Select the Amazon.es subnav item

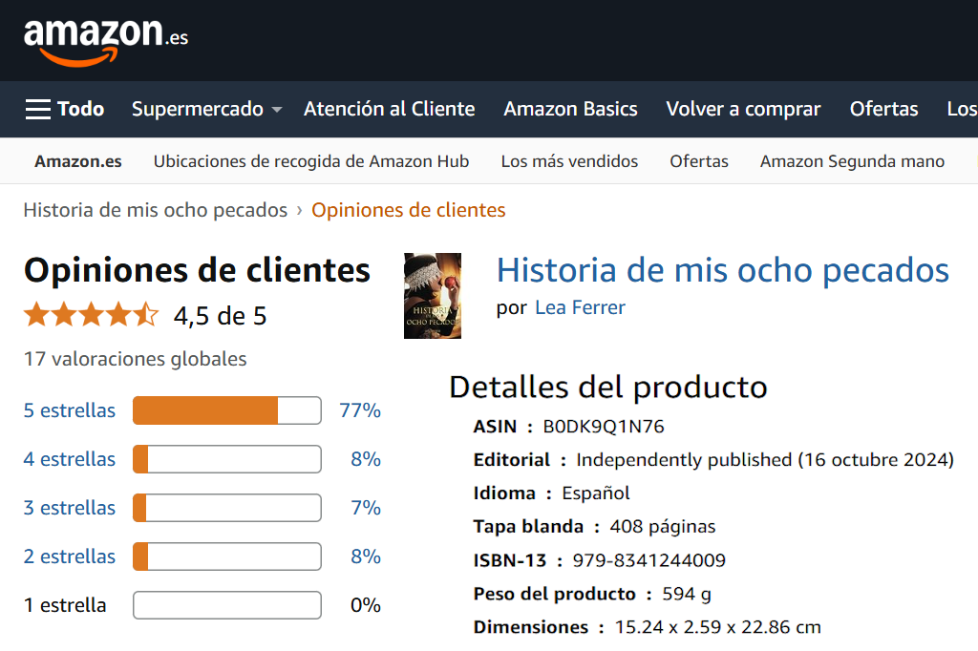point(78,161)
